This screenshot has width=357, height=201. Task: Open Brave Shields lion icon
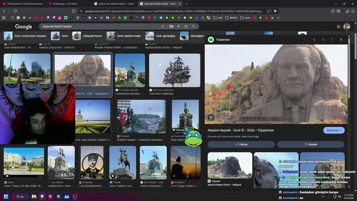(x=275, y=11)
